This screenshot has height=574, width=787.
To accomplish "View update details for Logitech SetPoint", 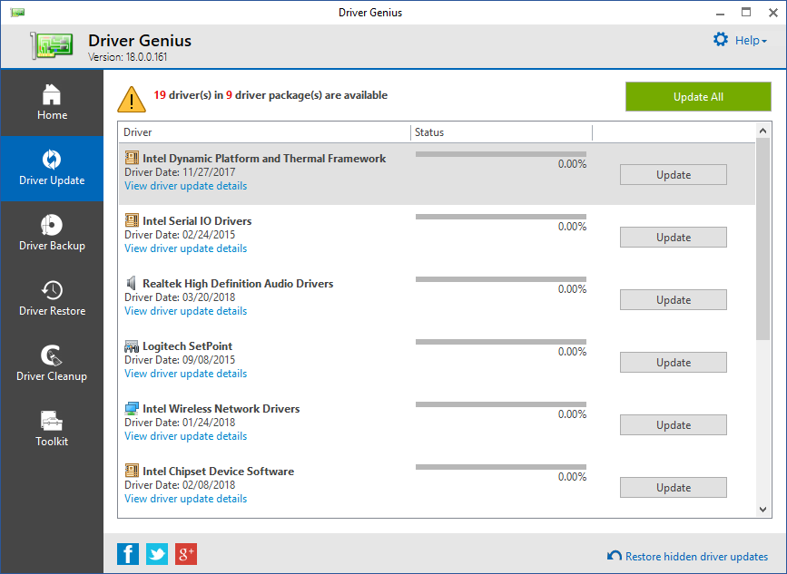I will point(186,374).
